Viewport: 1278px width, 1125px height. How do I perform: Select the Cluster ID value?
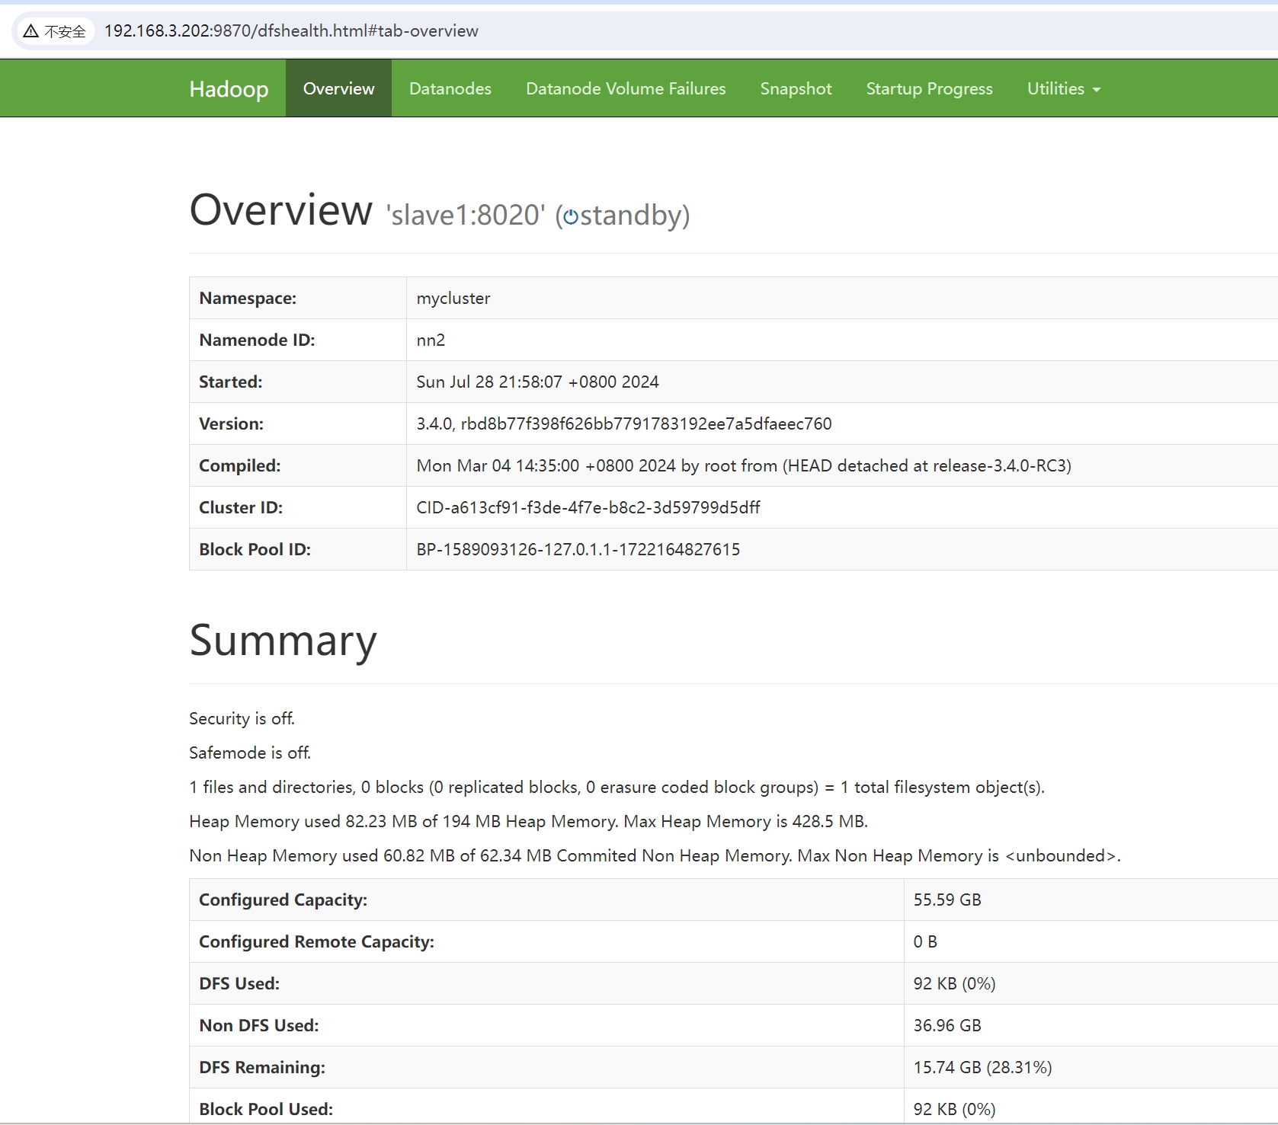click(588, 507)
